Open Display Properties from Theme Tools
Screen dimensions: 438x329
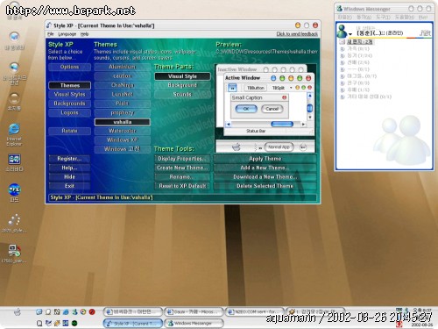pos(182,159)
